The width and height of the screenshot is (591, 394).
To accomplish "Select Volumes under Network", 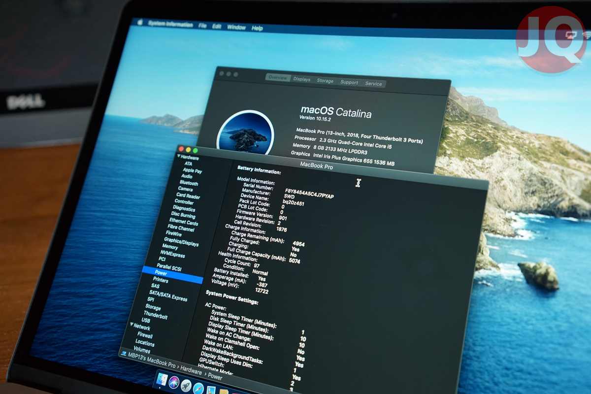I will click(142, 350).
